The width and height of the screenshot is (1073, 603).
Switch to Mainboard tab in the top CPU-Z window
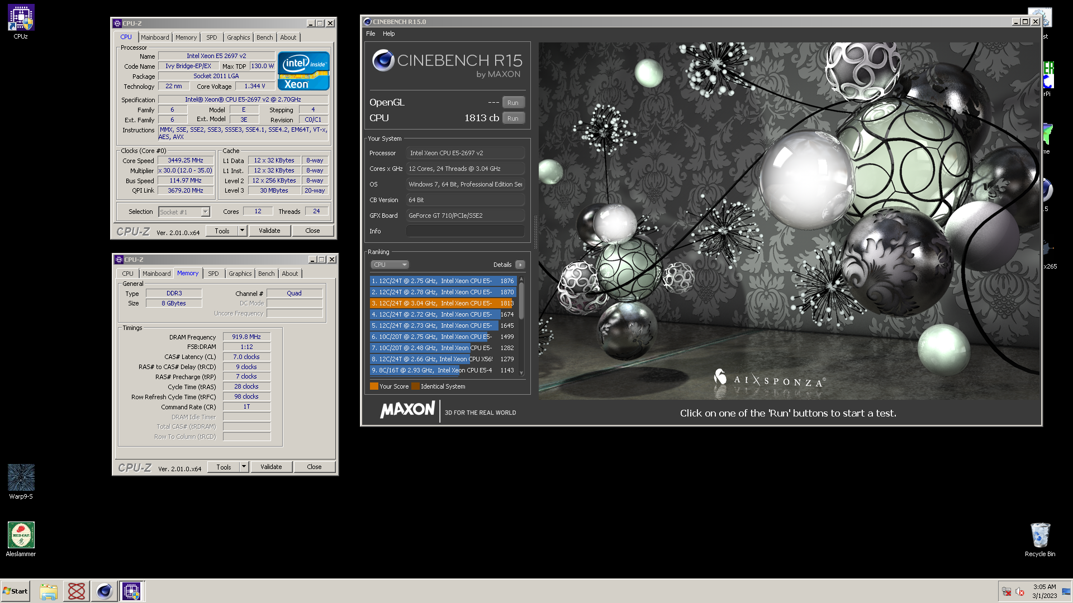155,37
